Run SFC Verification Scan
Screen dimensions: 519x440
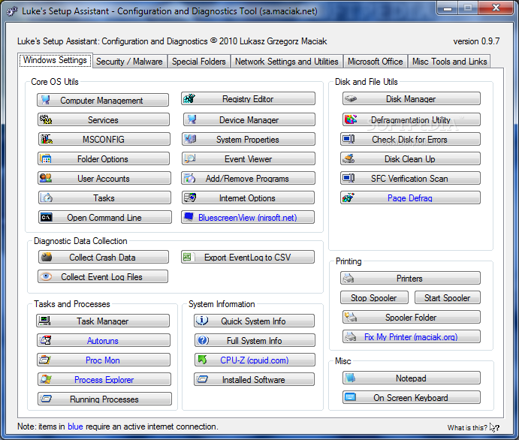pyautogui.click(x=410, y=178)
